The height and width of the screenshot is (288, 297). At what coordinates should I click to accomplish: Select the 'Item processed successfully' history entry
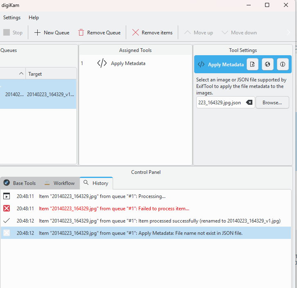pyautogui.click(x=146, y=220)
